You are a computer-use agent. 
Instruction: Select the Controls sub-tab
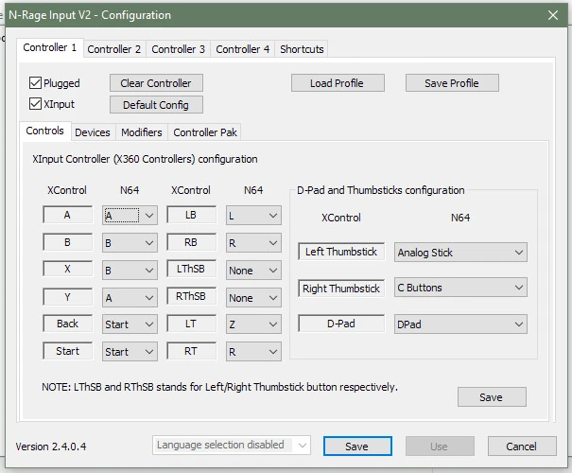tap(44, 131)
